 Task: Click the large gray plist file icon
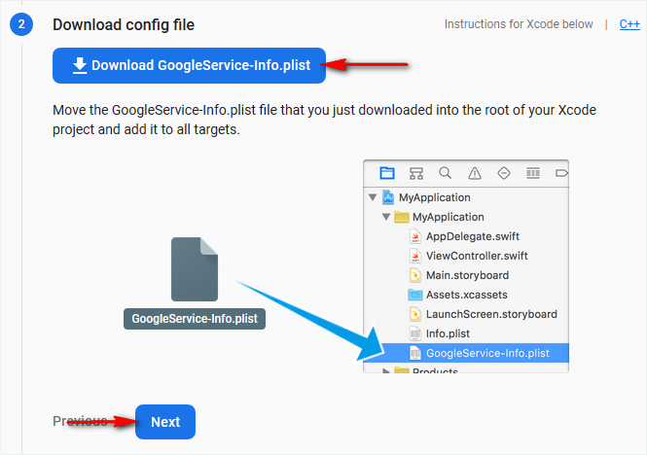pos(195,269)
